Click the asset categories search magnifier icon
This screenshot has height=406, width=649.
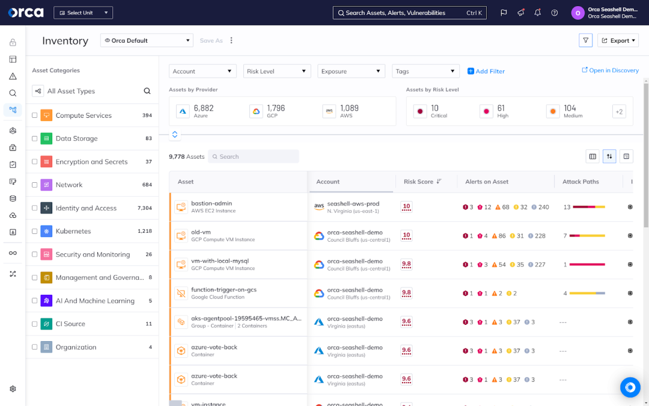click(x=147, y=91)
